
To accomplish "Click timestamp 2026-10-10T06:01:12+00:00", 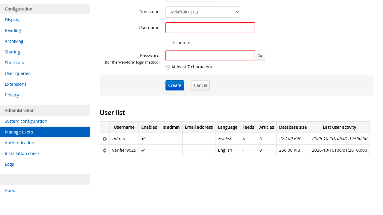I will 339,139.
